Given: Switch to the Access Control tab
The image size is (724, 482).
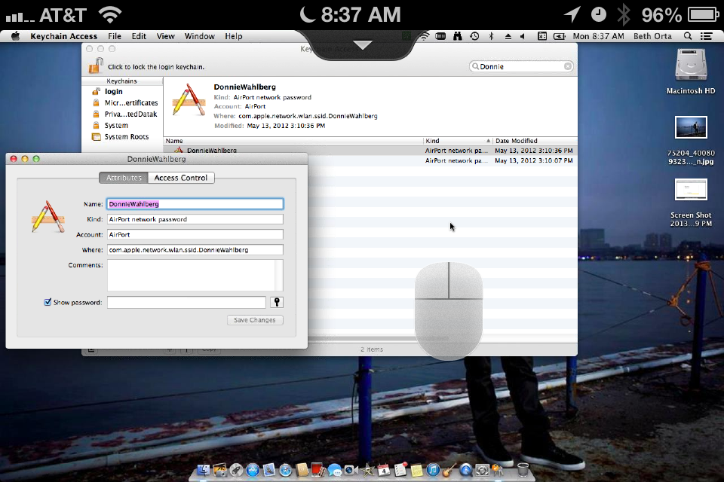Looking at the screenshot, I should point(181,178).
